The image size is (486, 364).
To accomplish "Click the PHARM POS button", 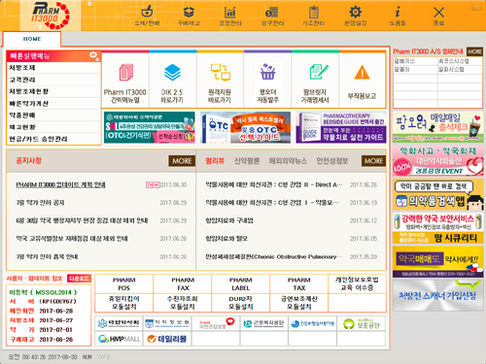I will (124, 283).
